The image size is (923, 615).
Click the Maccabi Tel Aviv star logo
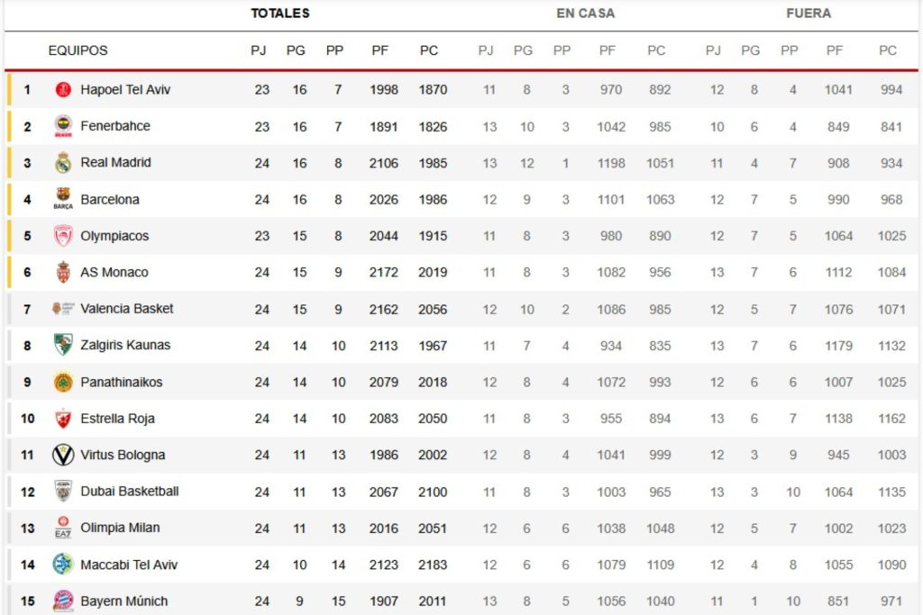pyautogui.click(x=62, y=565)
